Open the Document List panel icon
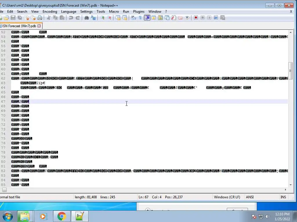The height and width of the screenshot is (222, 297). pos(167,18)
